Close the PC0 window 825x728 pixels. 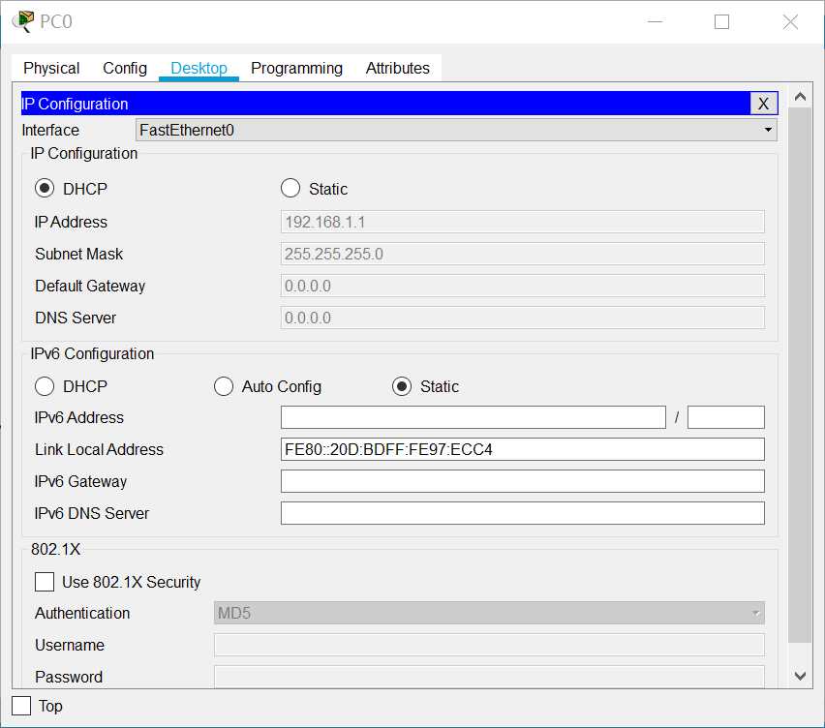pyautogui.click(x=790, y=21)
